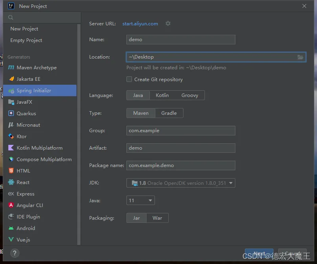317x264 pixels.
Task: Select Quarkus generator entry
Action: tap(40, 113)
